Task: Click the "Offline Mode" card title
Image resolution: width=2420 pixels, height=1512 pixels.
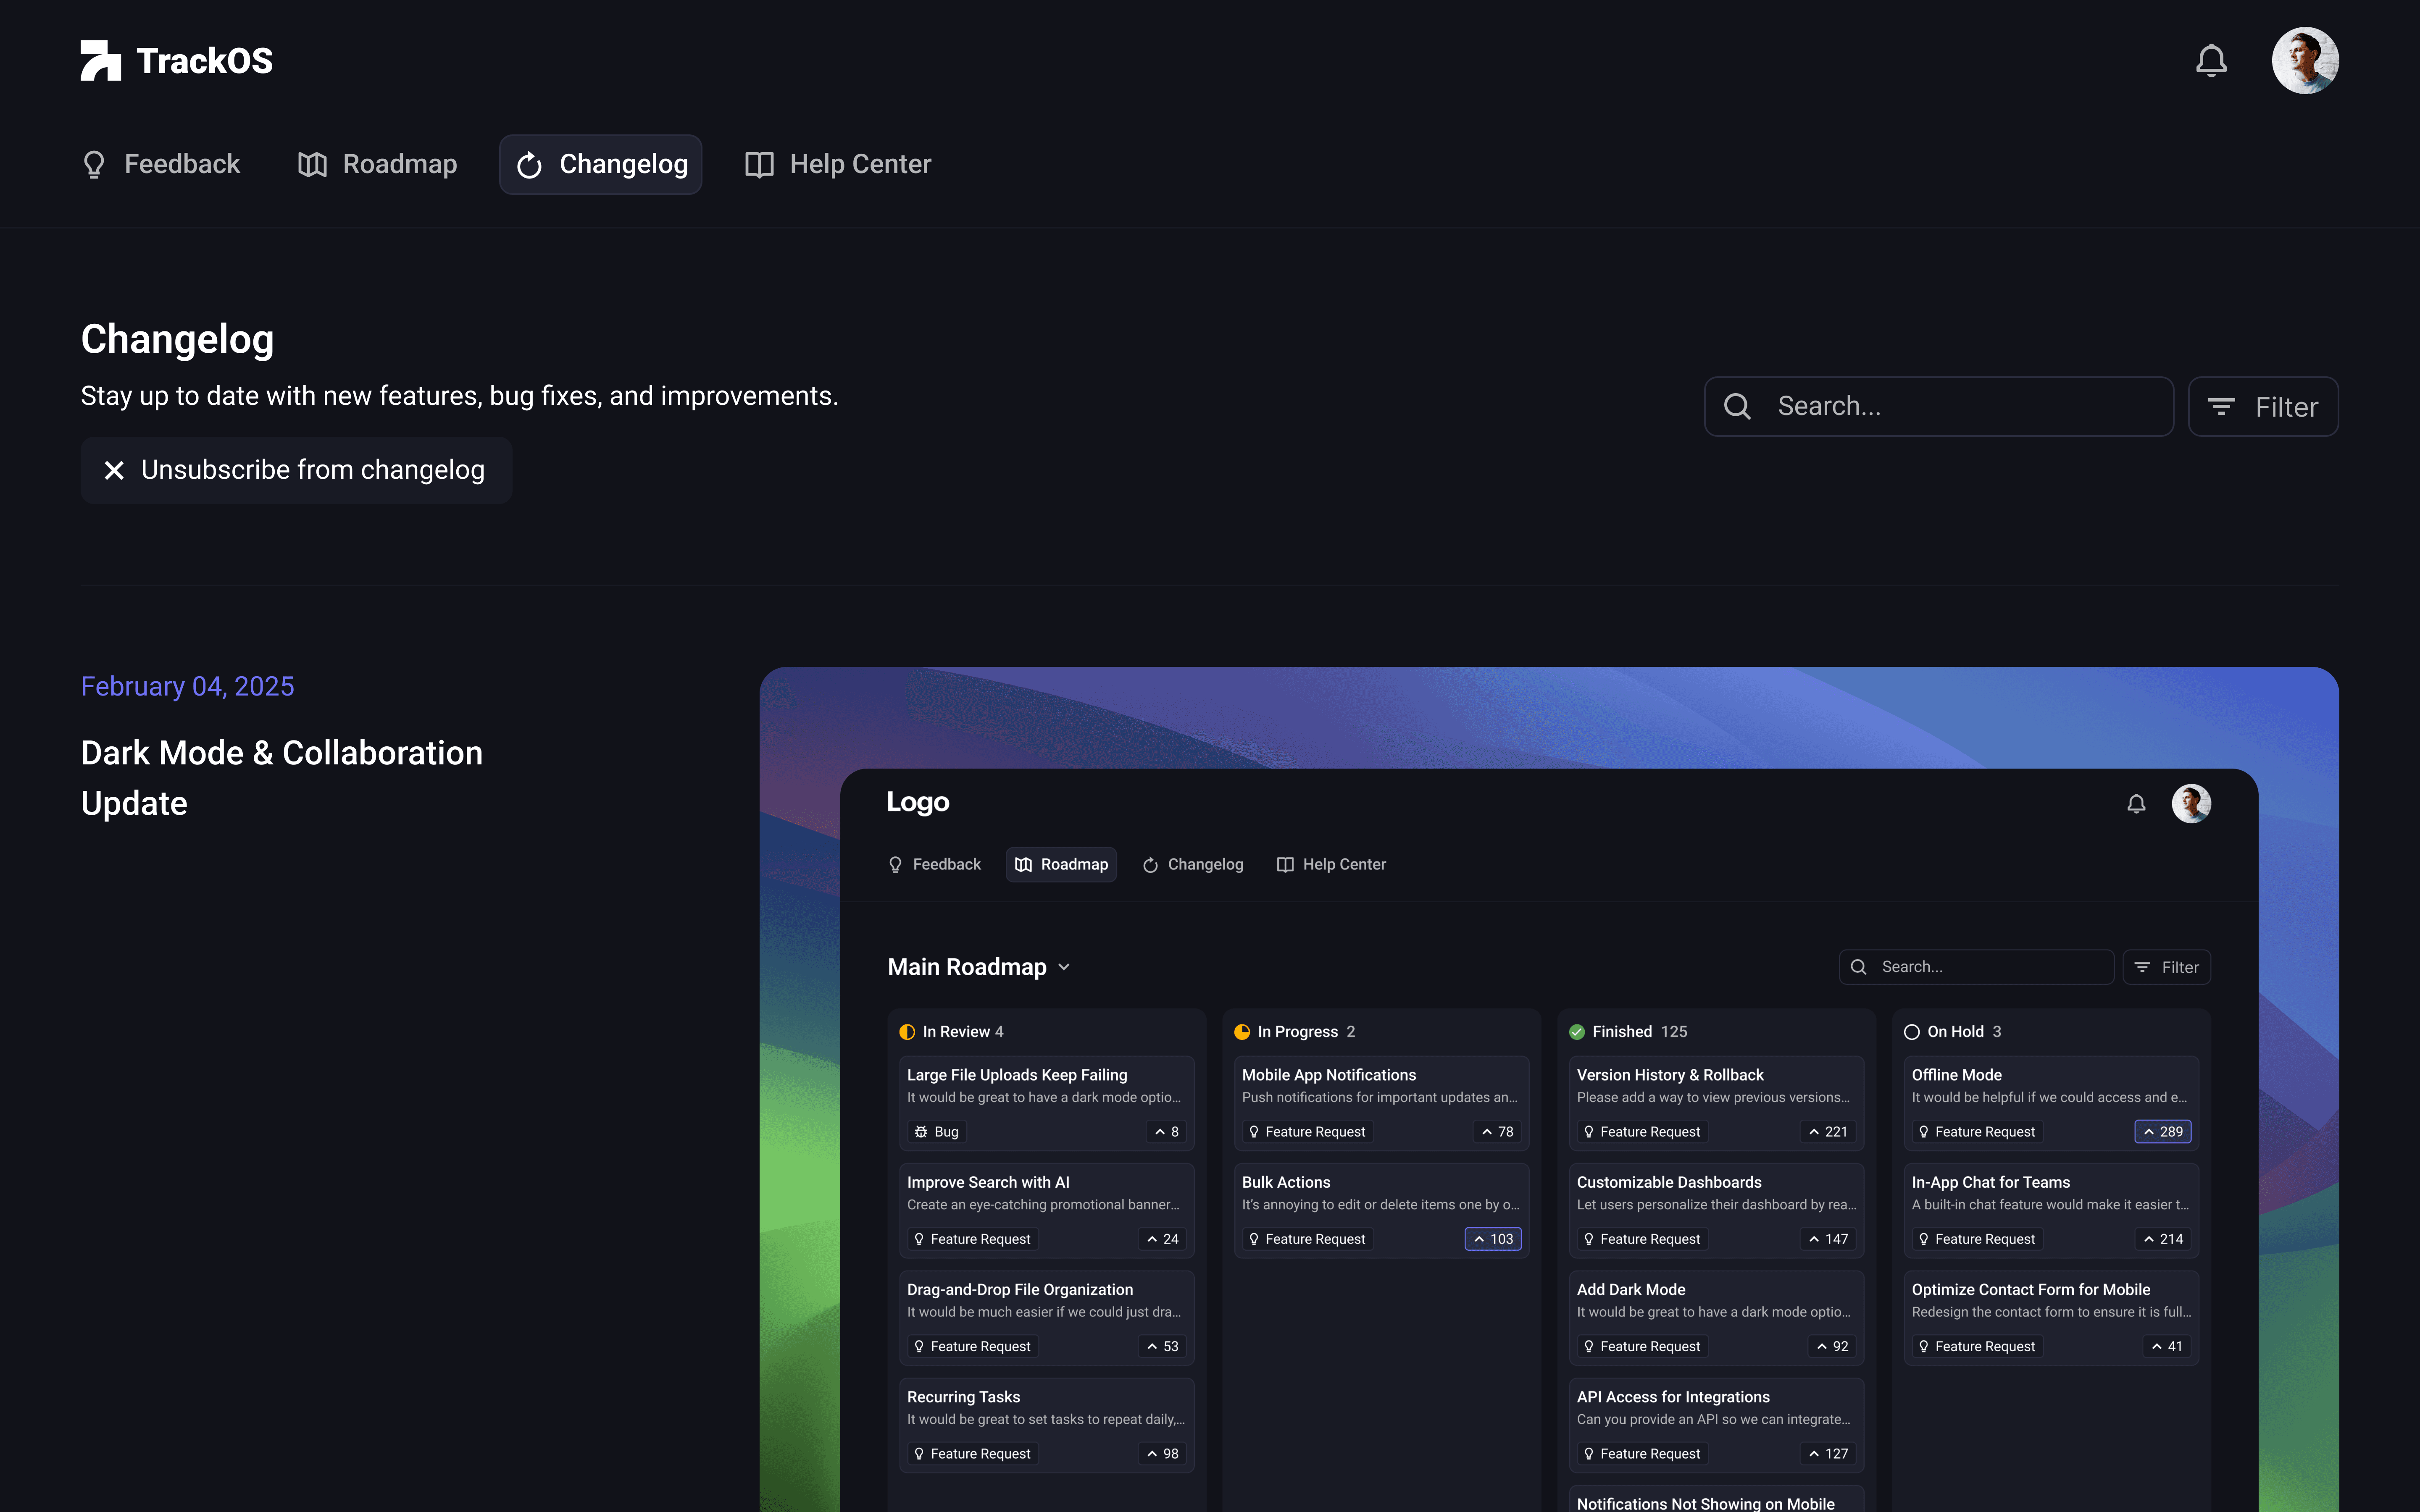Action: tap(1957, 1075)
